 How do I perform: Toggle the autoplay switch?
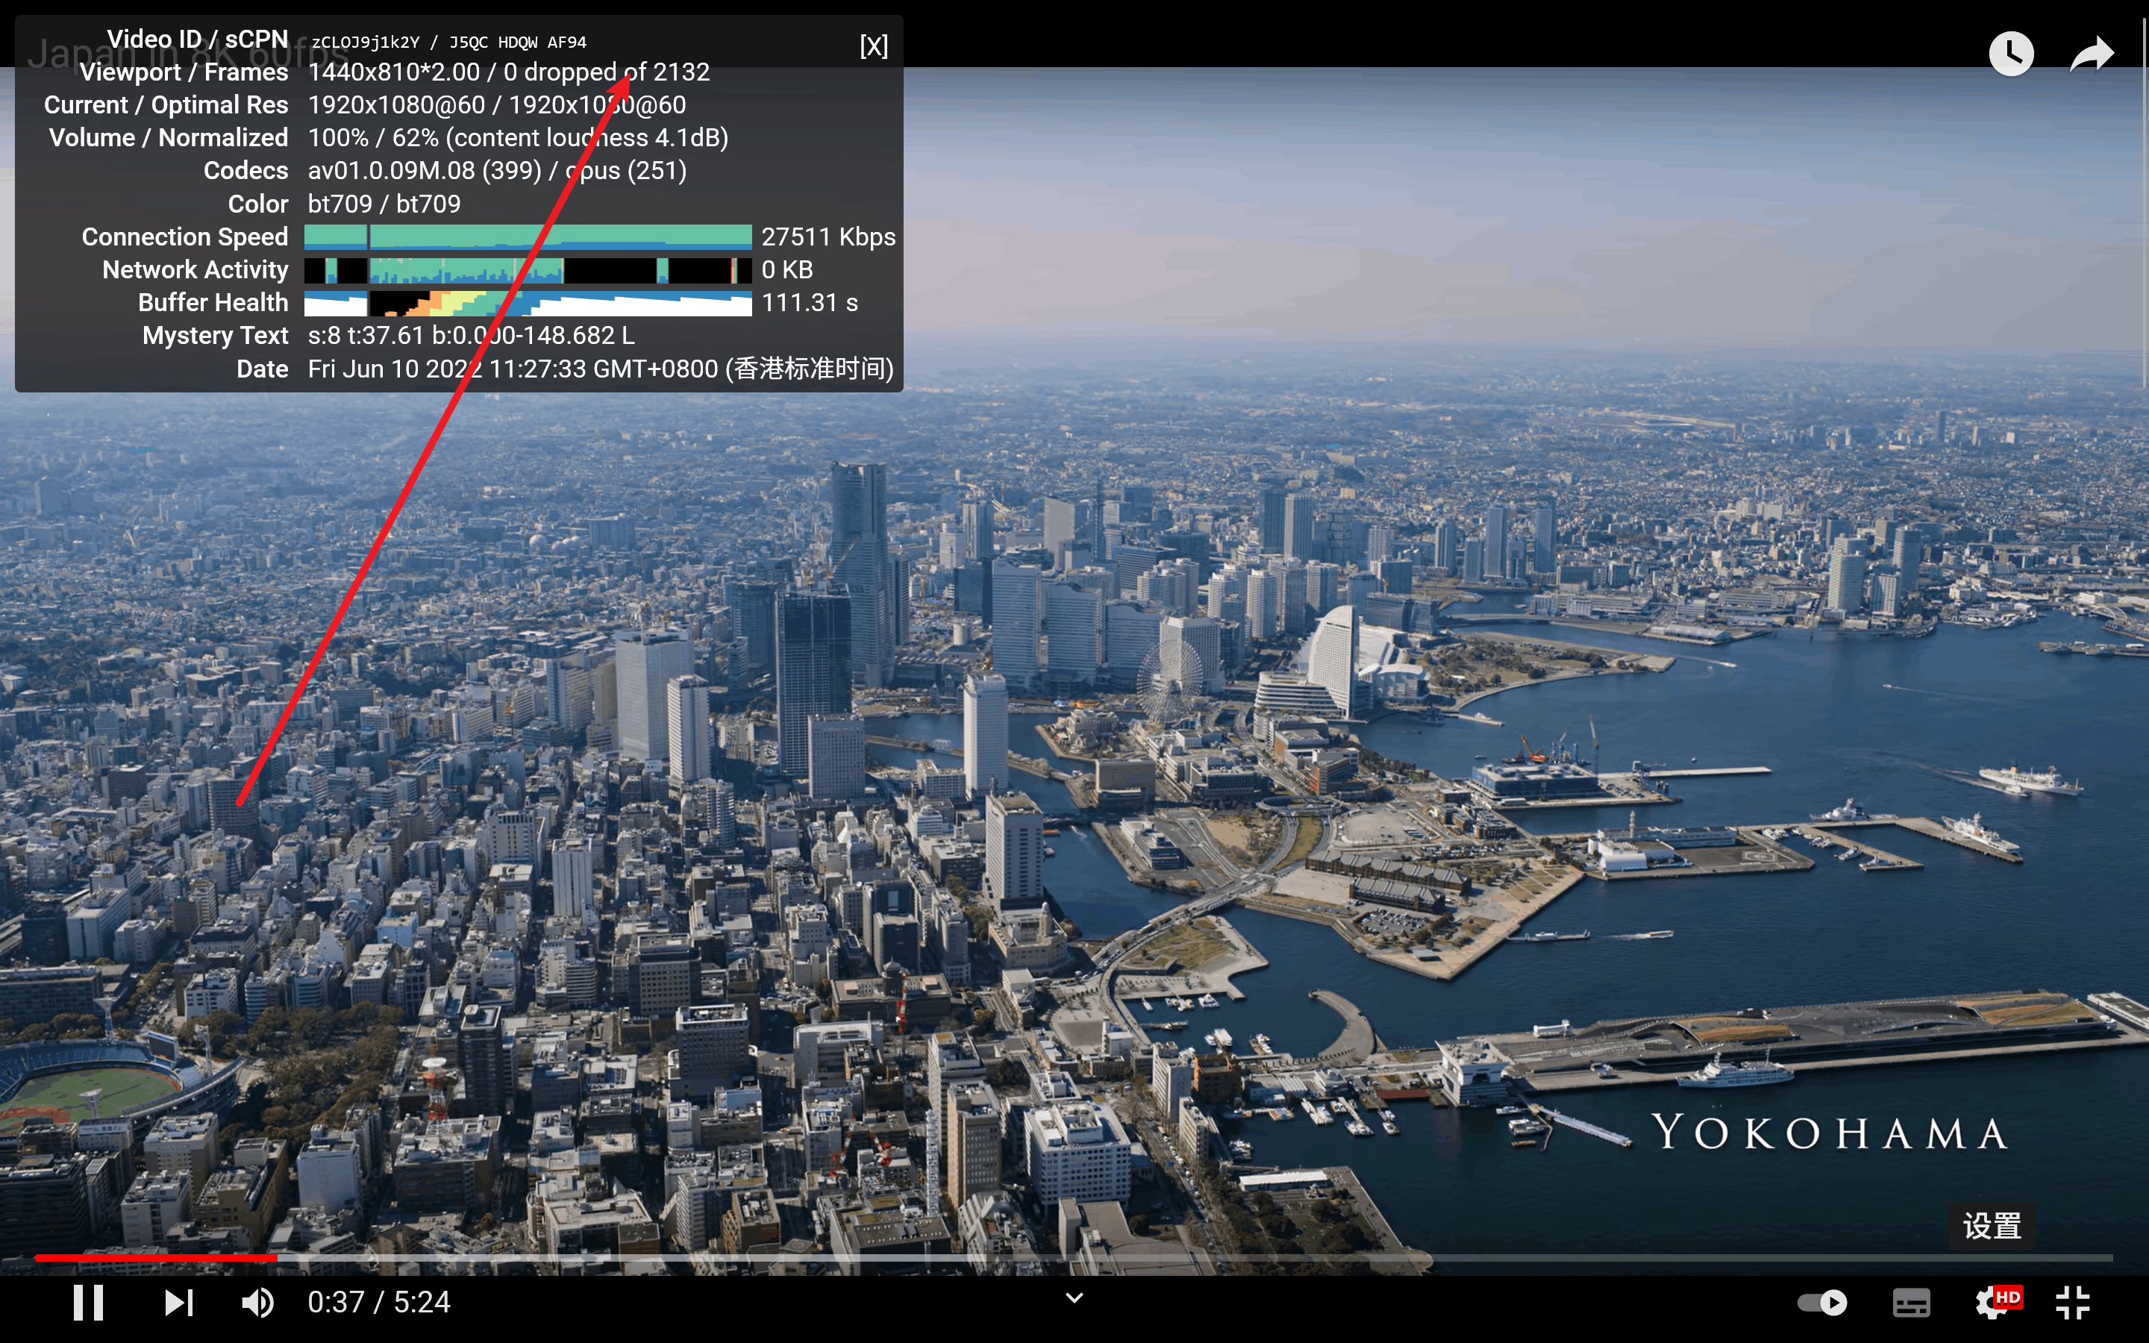click(1822, 1302)
